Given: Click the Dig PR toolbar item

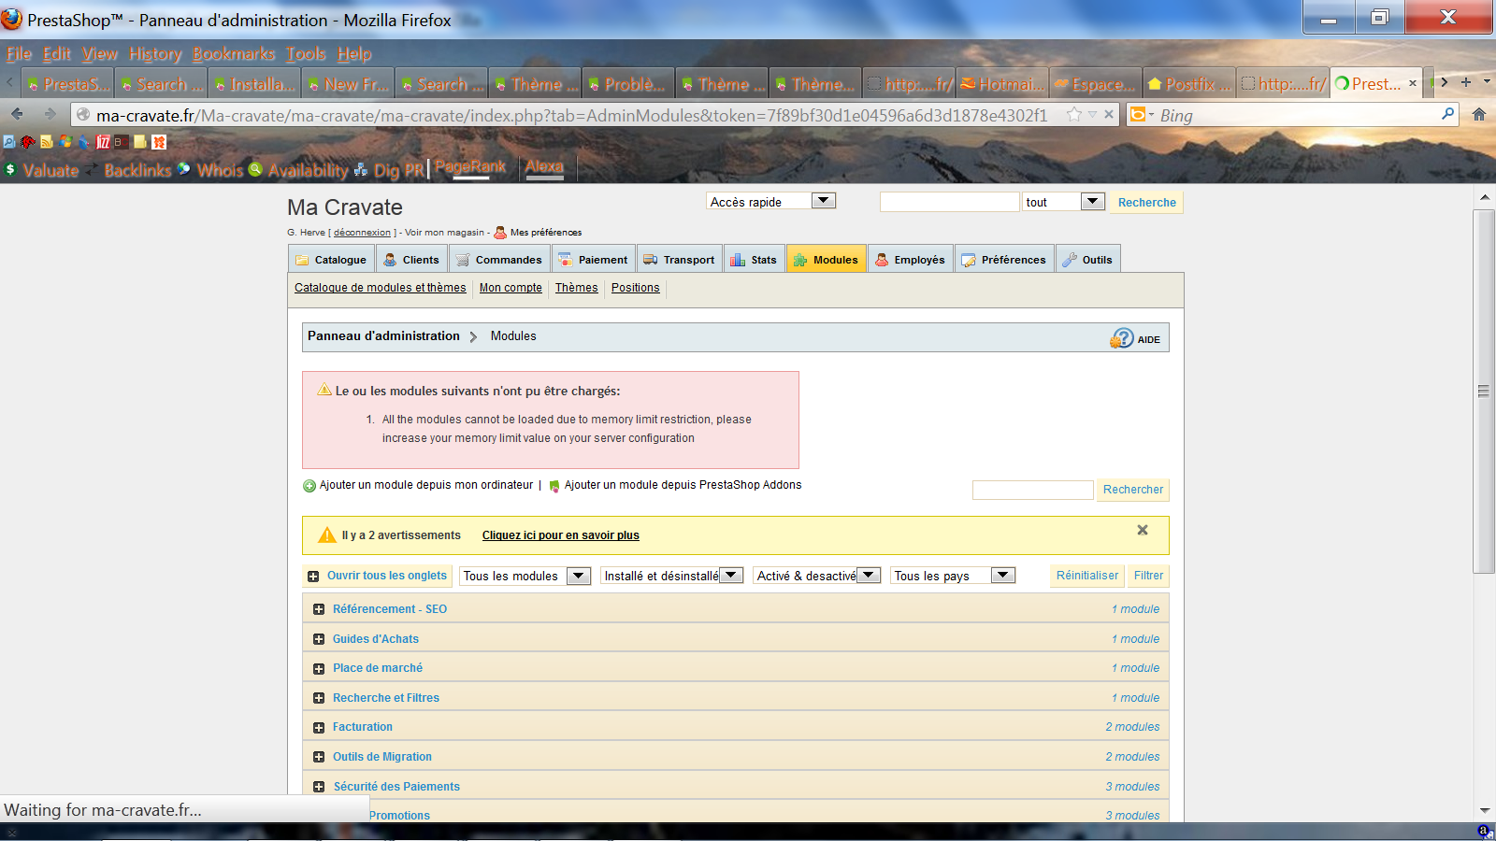Looking at the screenshot, I should (389, 170).
